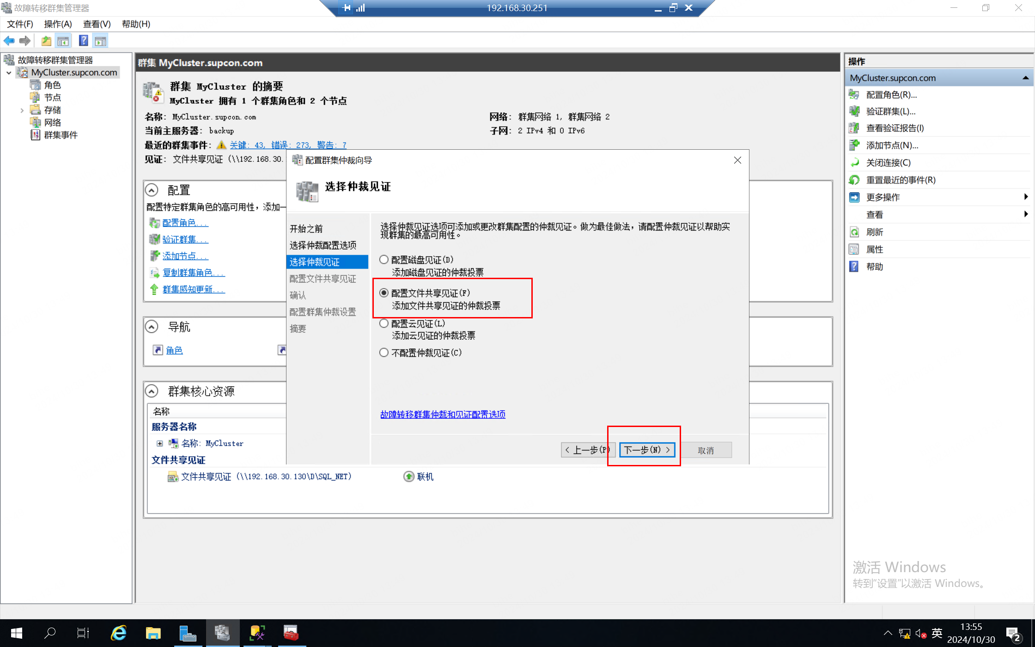
Task: Select the cloud witness (配置云见证) radio button
Action: pos(384,323)
